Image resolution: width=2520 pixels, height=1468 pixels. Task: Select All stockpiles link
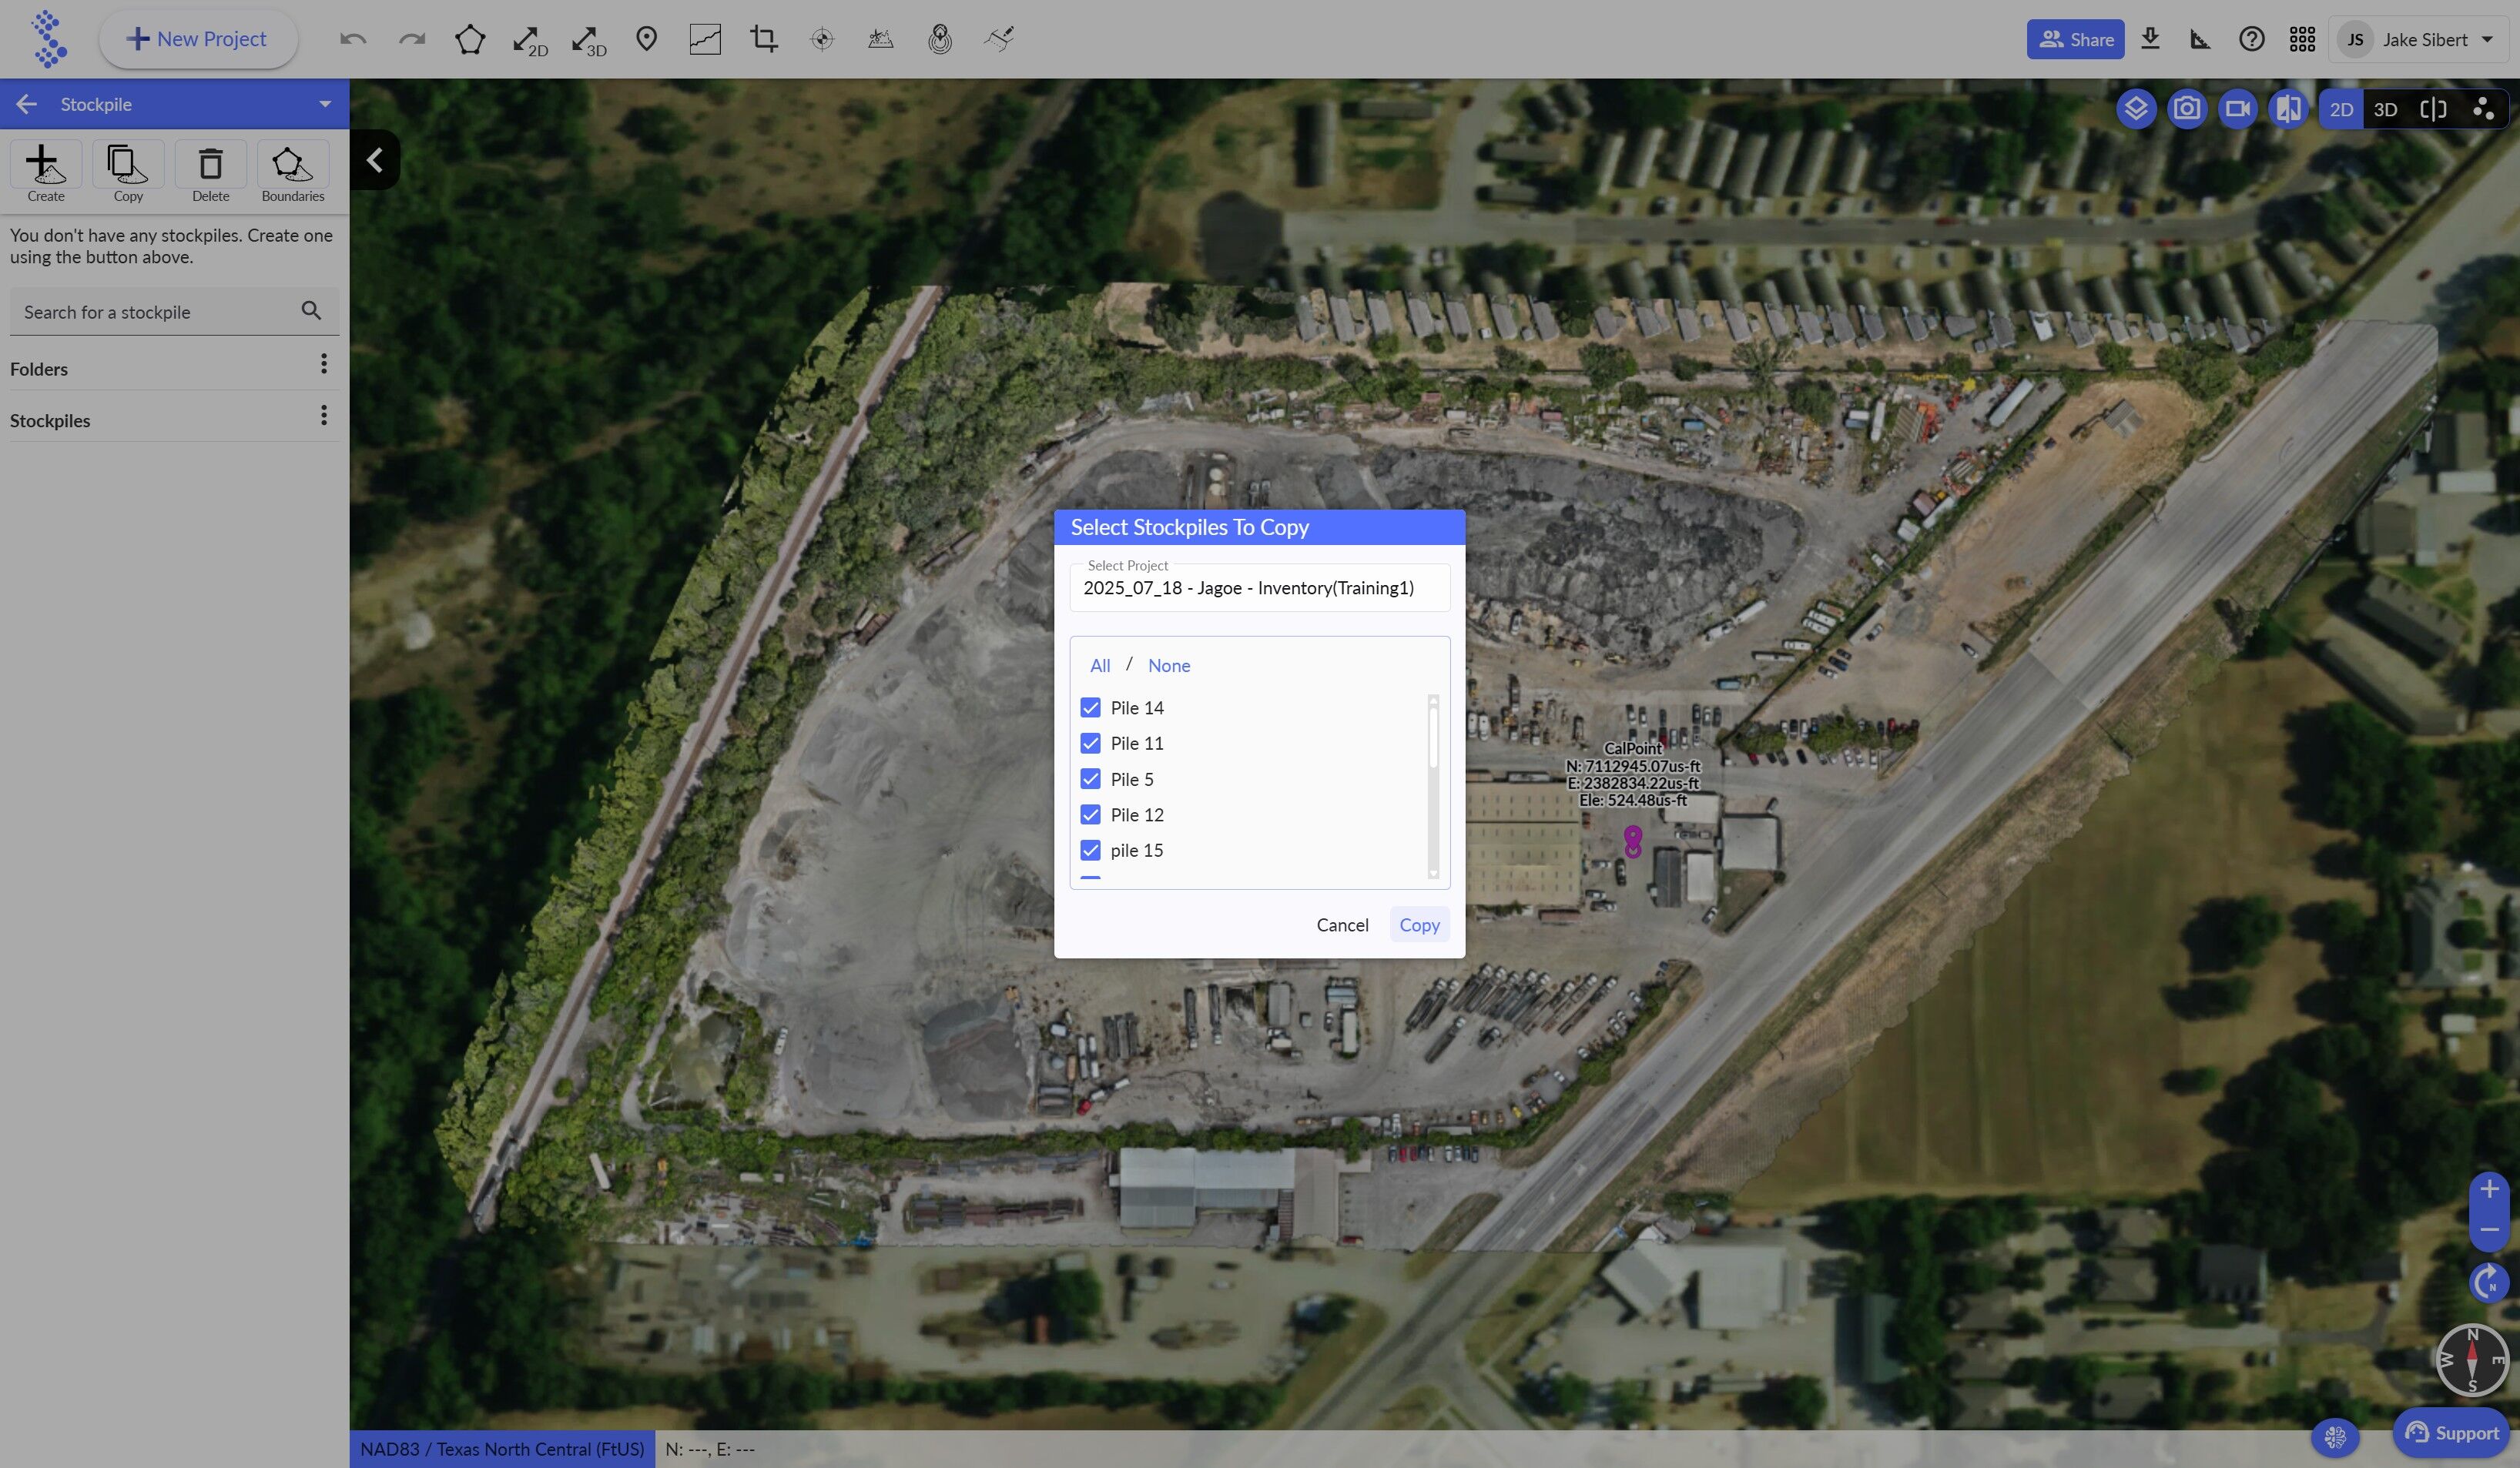click(1100, 666)
